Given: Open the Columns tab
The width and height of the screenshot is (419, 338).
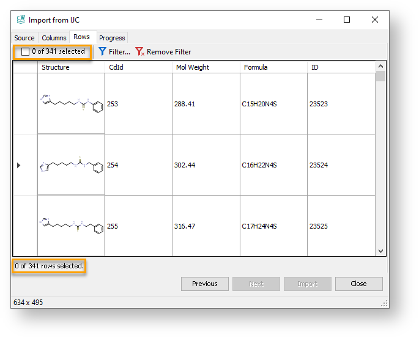Looking at the screenshot, I should [x=54, y=38].
